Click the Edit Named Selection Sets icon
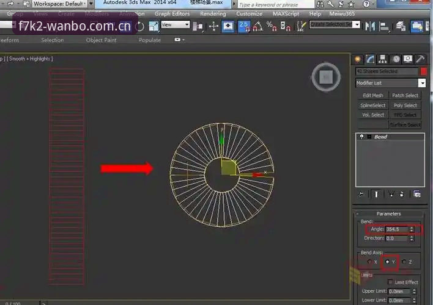The image size is (433, 305). 301,26
